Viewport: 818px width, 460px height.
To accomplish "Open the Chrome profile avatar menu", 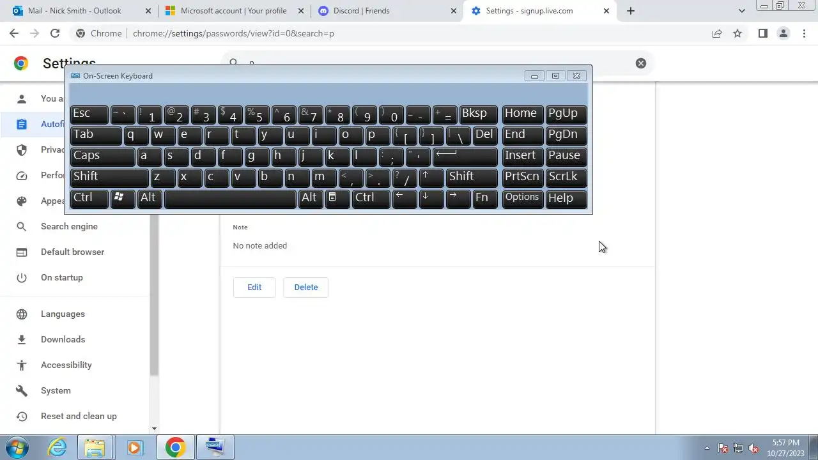I will (783, 33).
